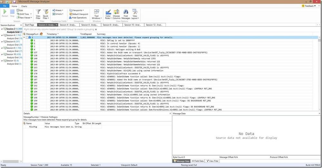Open the Unions dropdown
This screenshot has height=168, width=322.
click(x=58, y=14)
